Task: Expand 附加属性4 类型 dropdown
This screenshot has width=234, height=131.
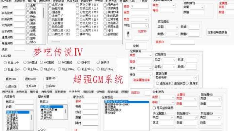Action: click(x=214, y=118)
